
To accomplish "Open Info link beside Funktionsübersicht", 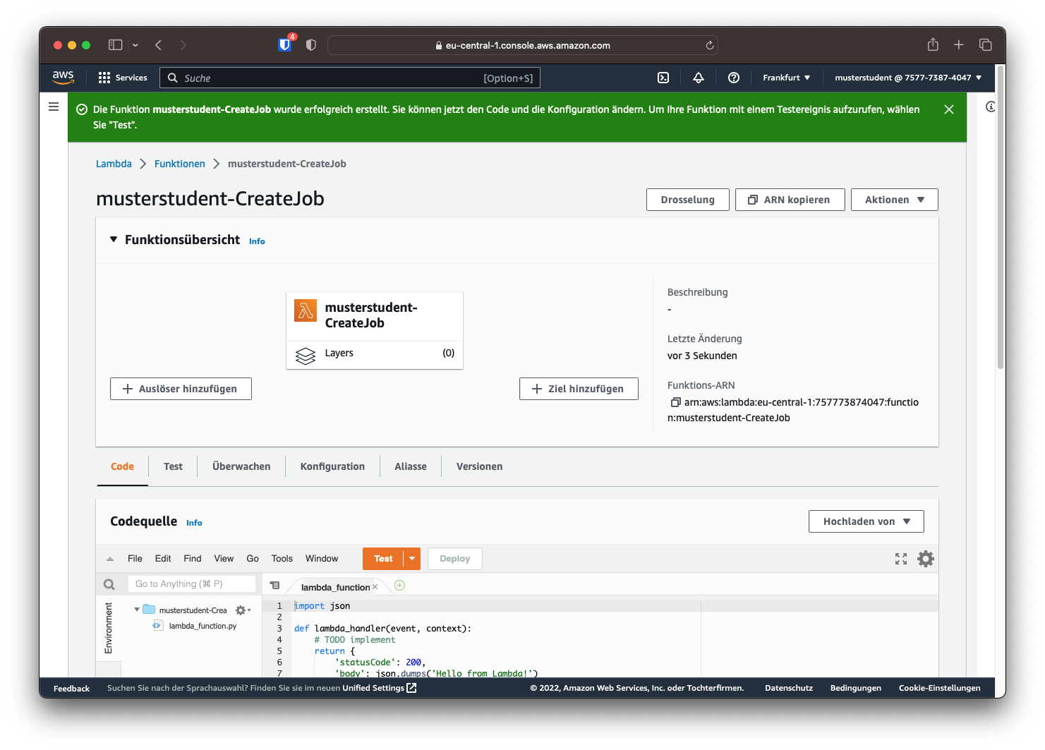I will (x=257, y=241).
